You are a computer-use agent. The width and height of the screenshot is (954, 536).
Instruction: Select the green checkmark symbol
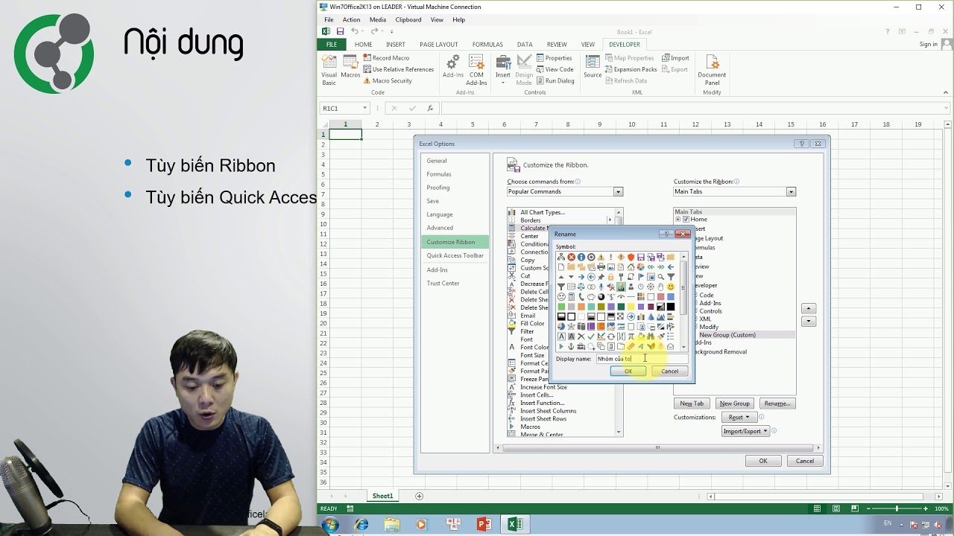point(591,336)
